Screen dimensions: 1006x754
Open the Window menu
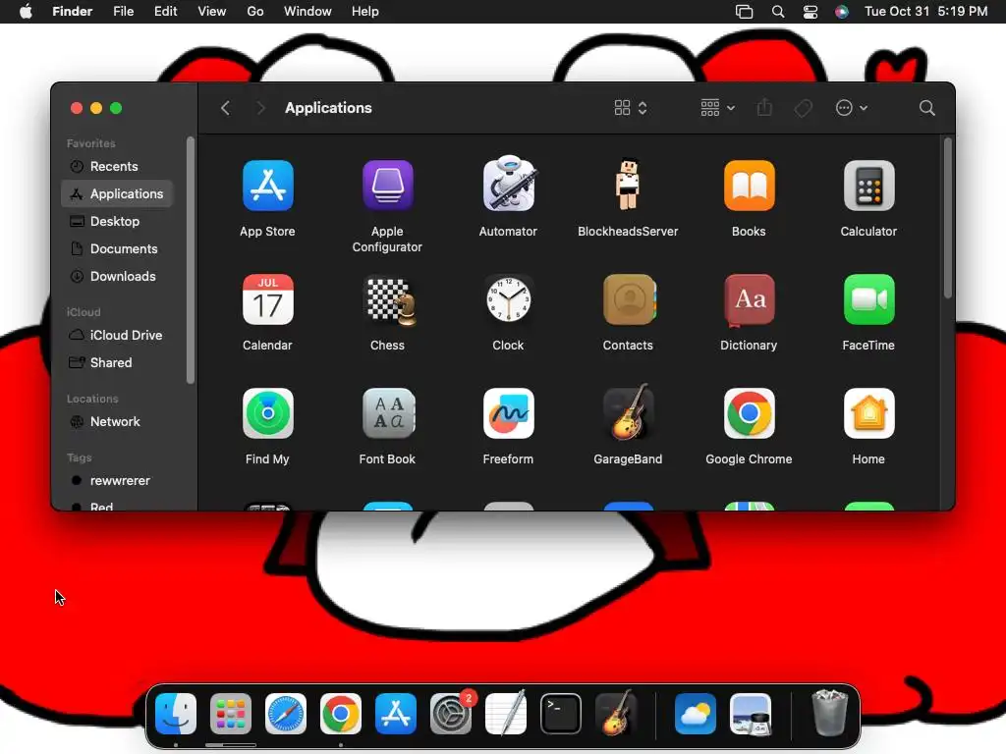[307, 12]
